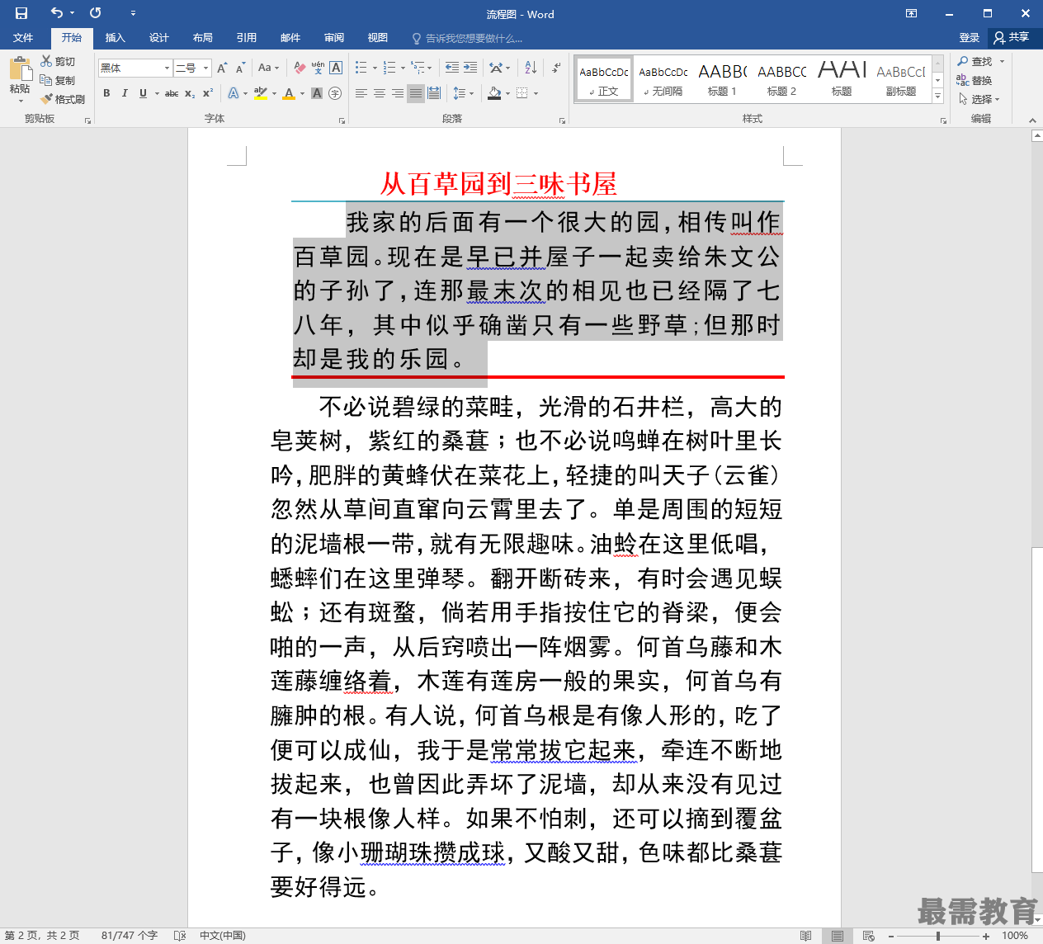Image resolution: width=1043 pixels, height=944 pixels.
Task: Switch to the 审阅 tab
Action: (333, 38)
